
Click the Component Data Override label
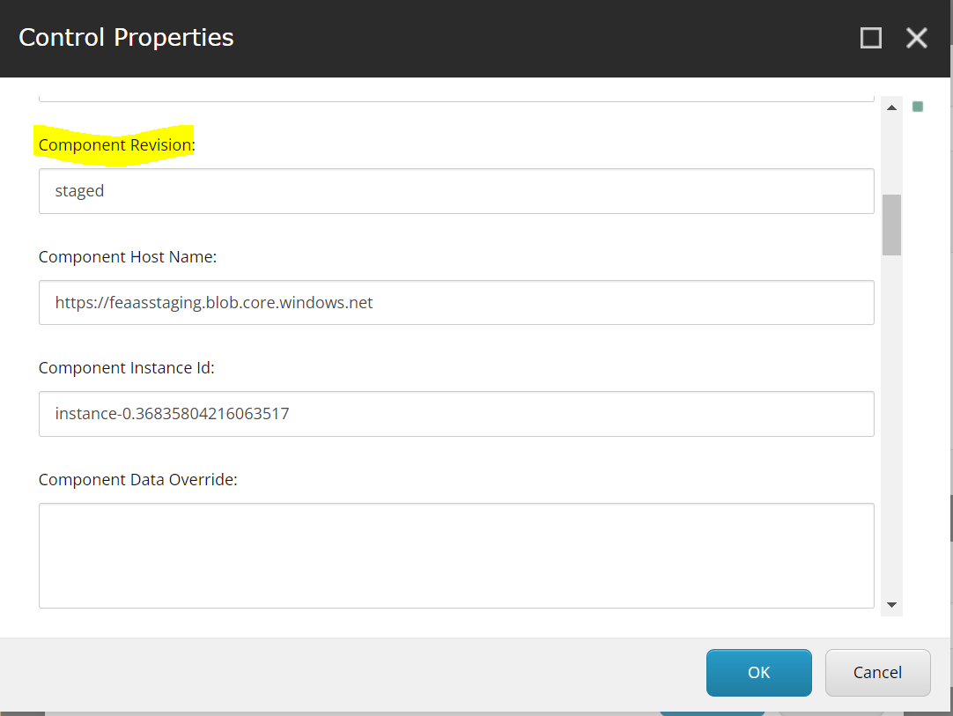pyautogui.click(x=138, y=480)
